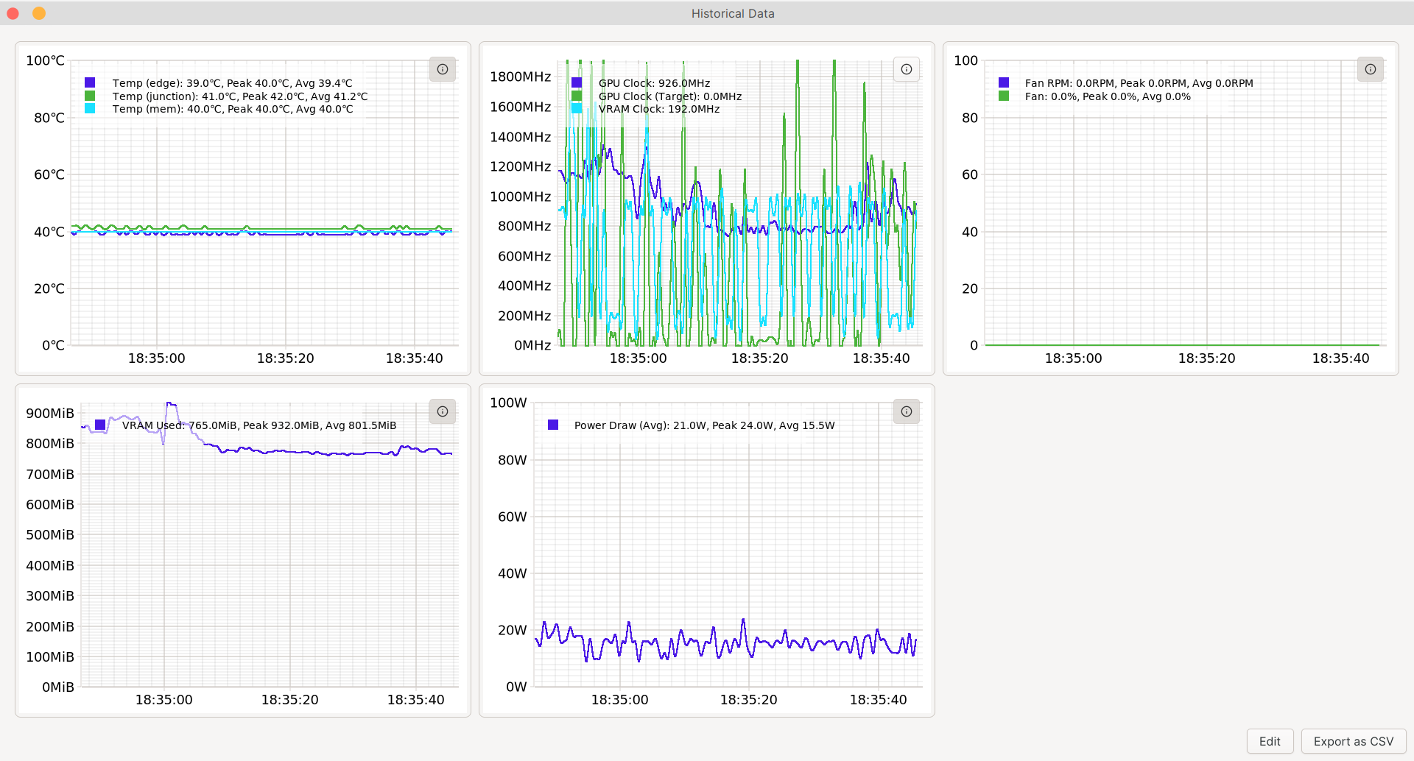Open info button on VRAM usage chart
This screenshot has height=761, width=1414.
[443, 411]
